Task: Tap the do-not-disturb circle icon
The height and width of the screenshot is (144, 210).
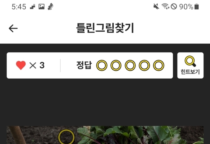Action: coord(174,7)
